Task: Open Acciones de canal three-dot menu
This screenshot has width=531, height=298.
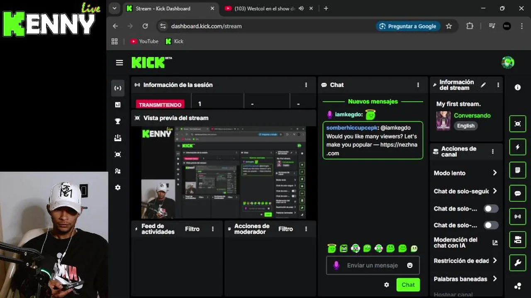Action: [493, 151]
